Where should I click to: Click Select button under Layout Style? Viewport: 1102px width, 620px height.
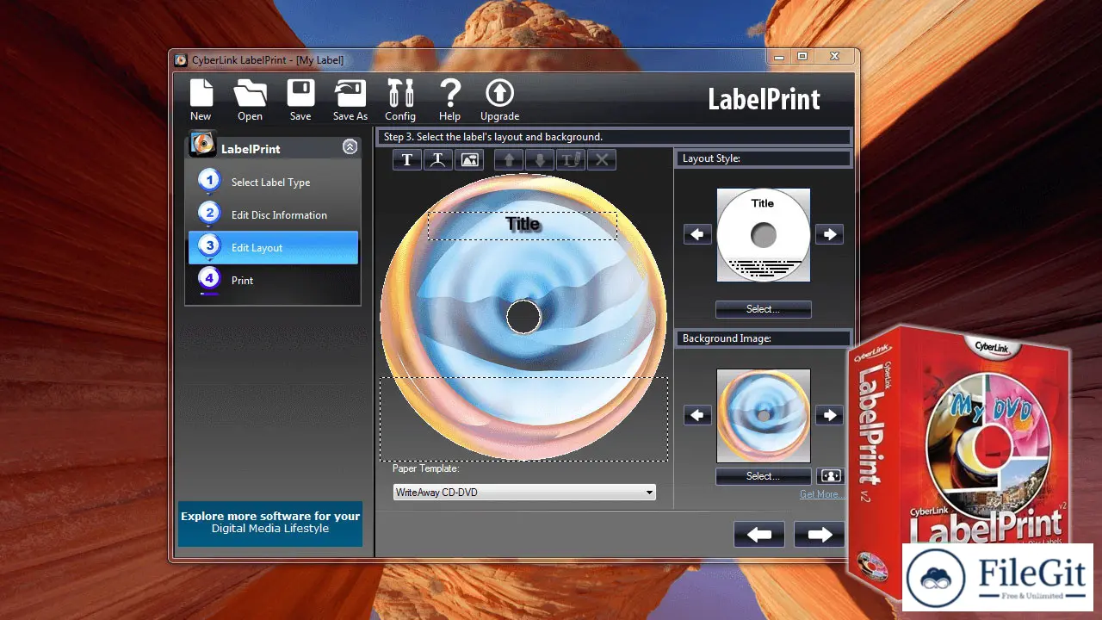click(764, 309)
